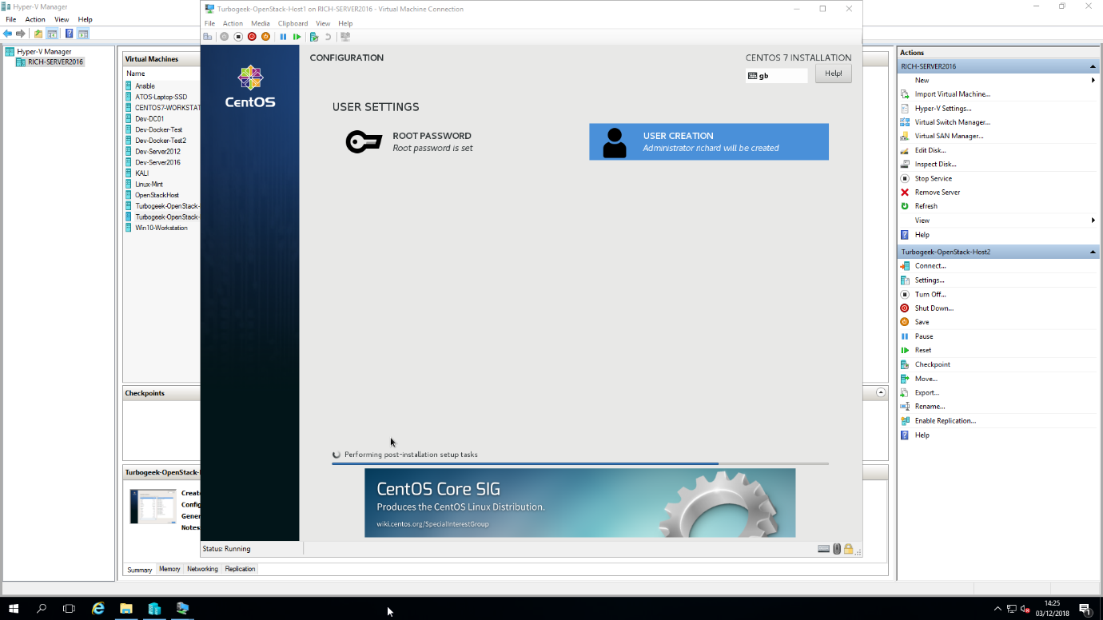The width and height of the screenshot is (1103, 620).
Task: Click the Inspect Disk icon in Actions pane
Action: click(905, 164)
